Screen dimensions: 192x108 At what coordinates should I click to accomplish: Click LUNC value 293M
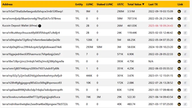pyautogui.click(x=90, y=47)
